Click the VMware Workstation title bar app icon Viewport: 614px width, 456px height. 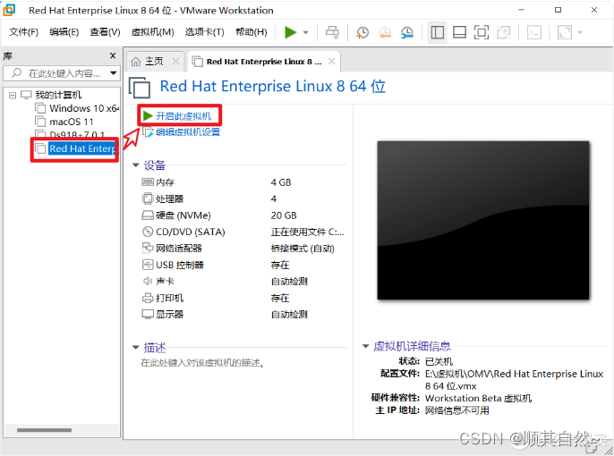point(9,10)
